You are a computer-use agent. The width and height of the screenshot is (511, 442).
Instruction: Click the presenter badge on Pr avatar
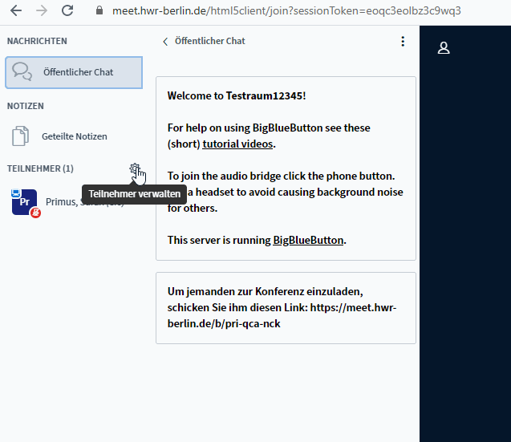click(x=16, y=193)
